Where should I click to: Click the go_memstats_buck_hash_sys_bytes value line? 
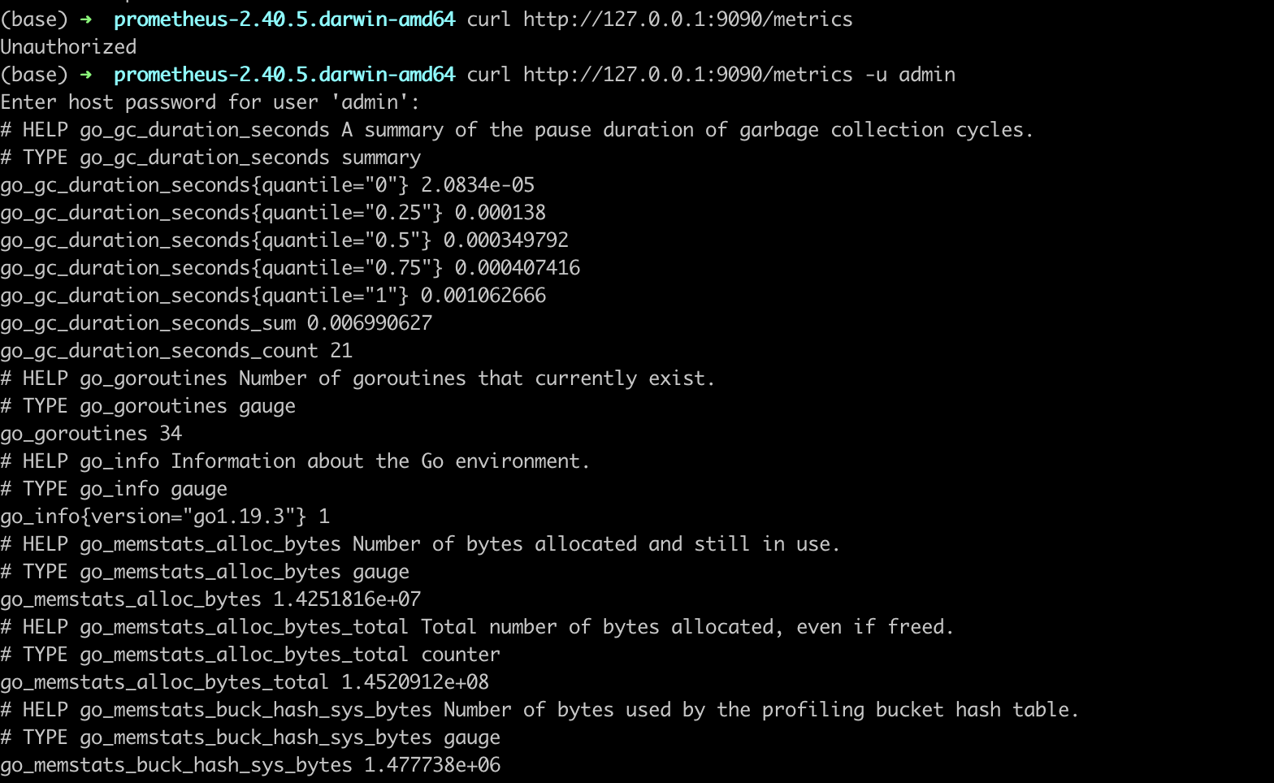coord(250,765)
